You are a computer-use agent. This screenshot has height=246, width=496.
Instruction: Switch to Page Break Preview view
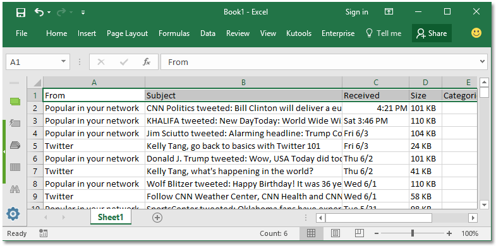point(360,233)
